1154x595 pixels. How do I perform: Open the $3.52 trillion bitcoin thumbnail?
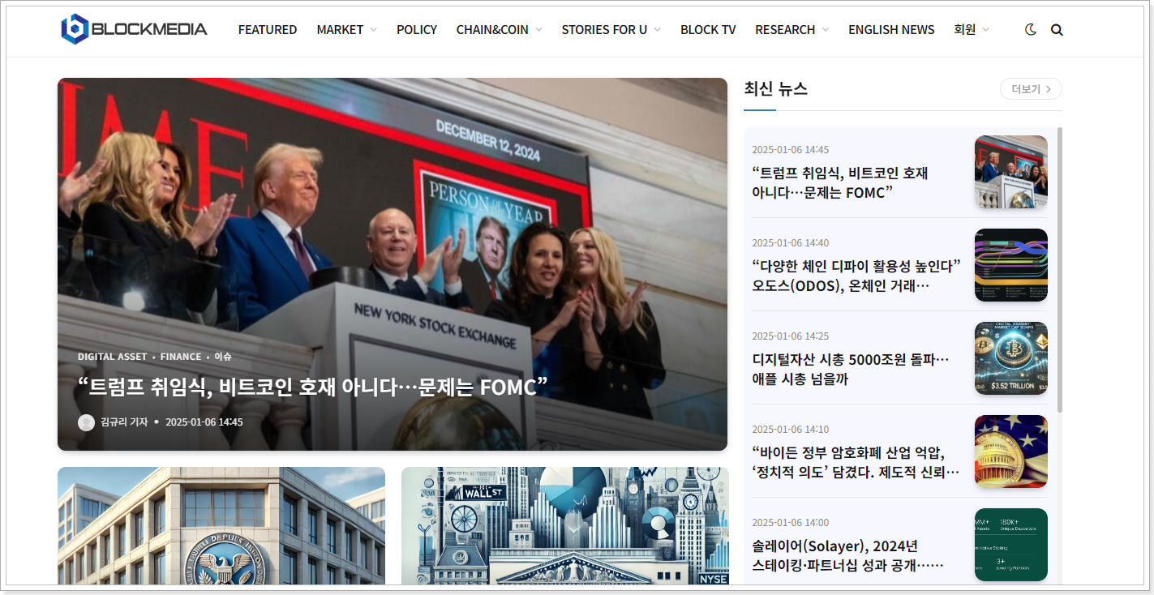pos(1010,358)
